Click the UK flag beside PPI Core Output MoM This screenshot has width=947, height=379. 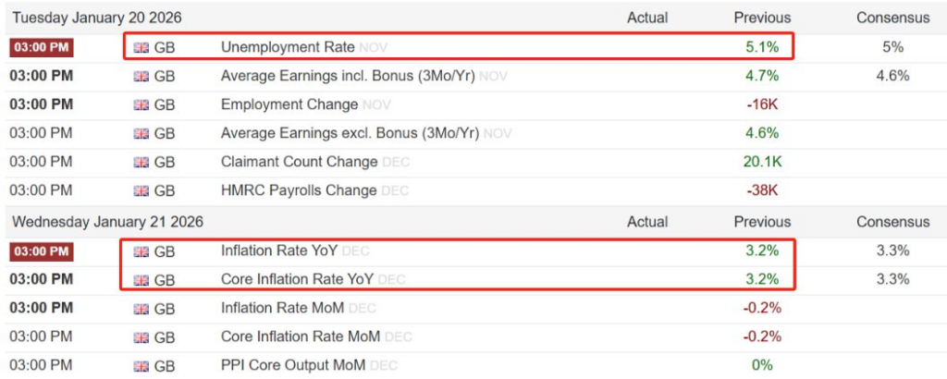pos(141,365)
